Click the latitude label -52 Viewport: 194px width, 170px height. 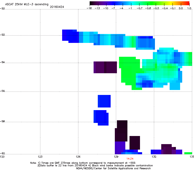[2, 35]
